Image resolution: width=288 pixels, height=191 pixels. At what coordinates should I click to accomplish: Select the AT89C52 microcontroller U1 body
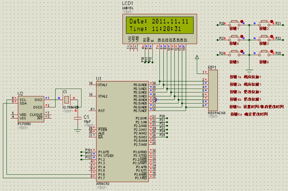[x=122, y=131]
